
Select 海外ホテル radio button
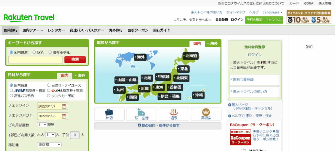(x=50, y=52)
